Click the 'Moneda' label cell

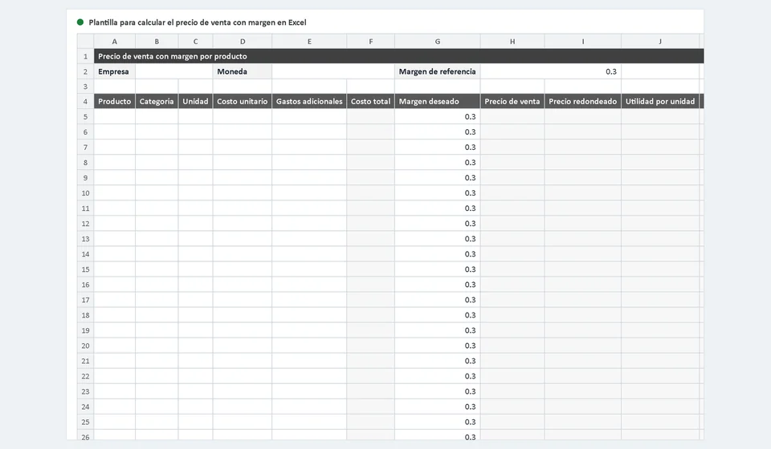tap(243, 71)
